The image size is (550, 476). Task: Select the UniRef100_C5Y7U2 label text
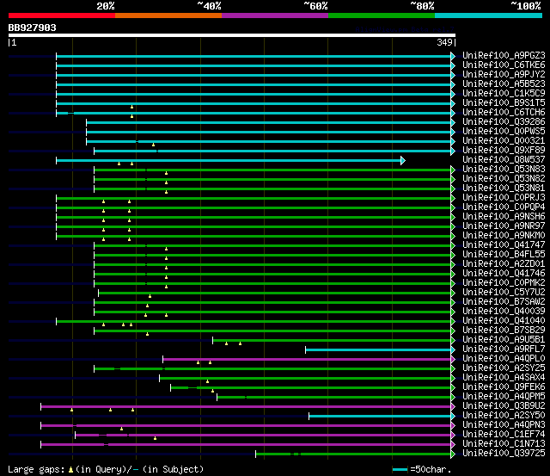coord(504,293)
